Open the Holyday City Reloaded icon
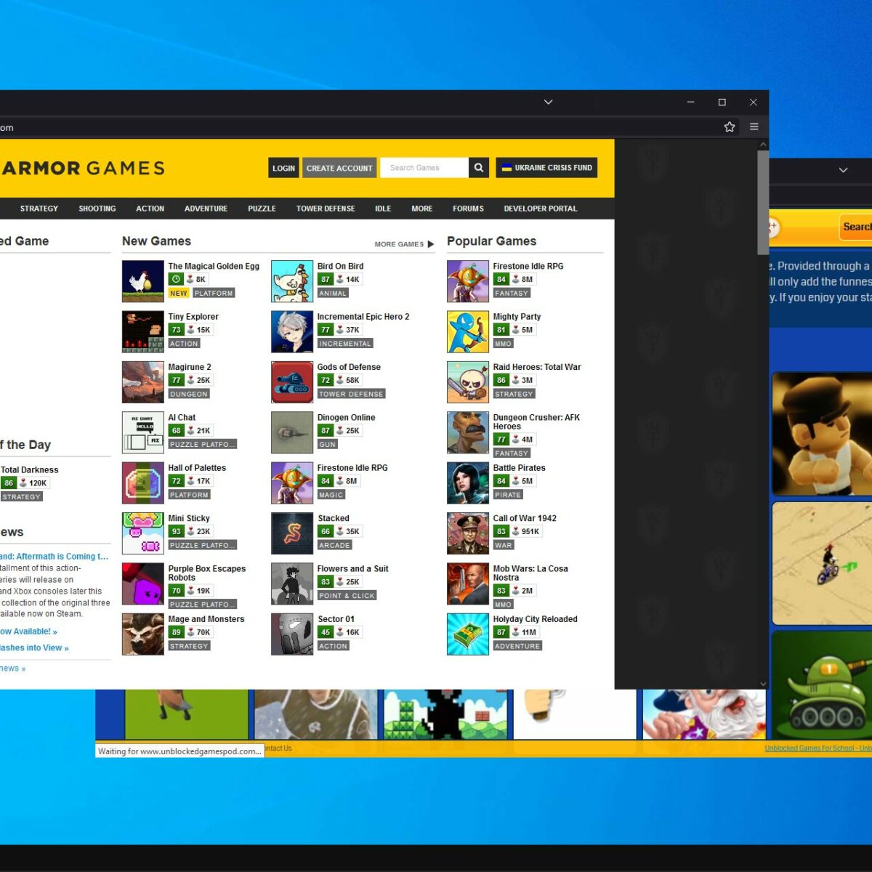Screen dimensions: 872x872 point(468,634)
